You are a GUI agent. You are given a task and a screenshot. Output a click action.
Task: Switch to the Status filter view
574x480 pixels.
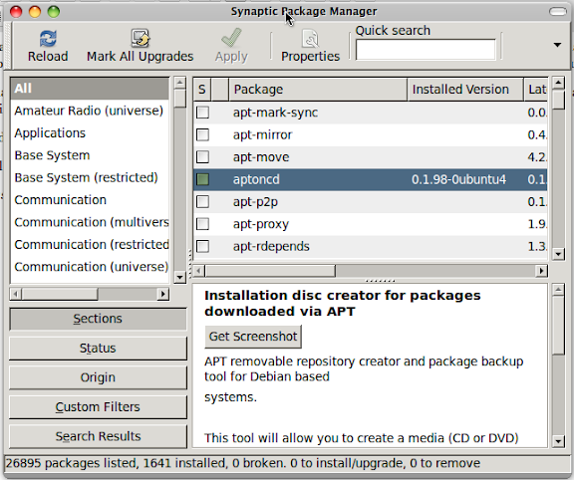[98, 348]
